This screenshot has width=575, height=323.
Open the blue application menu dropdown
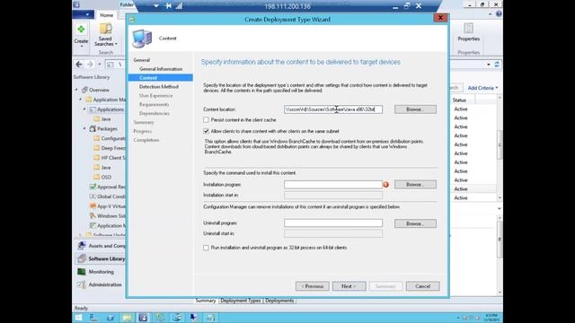coord(83,14)
